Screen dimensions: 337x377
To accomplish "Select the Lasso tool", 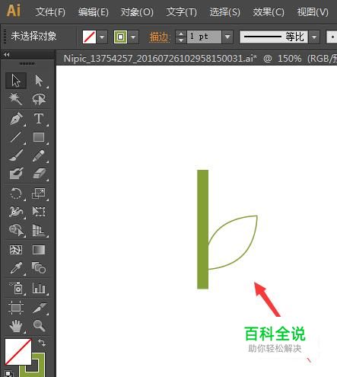I will [x=39, y=99].
